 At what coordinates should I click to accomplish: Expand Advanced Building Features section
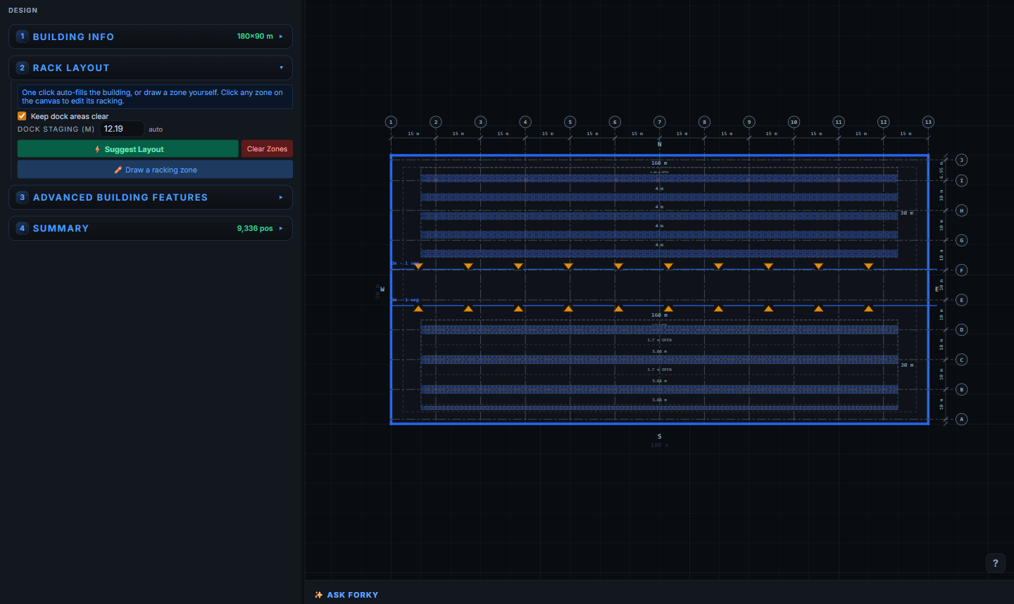tap(151, 197)
